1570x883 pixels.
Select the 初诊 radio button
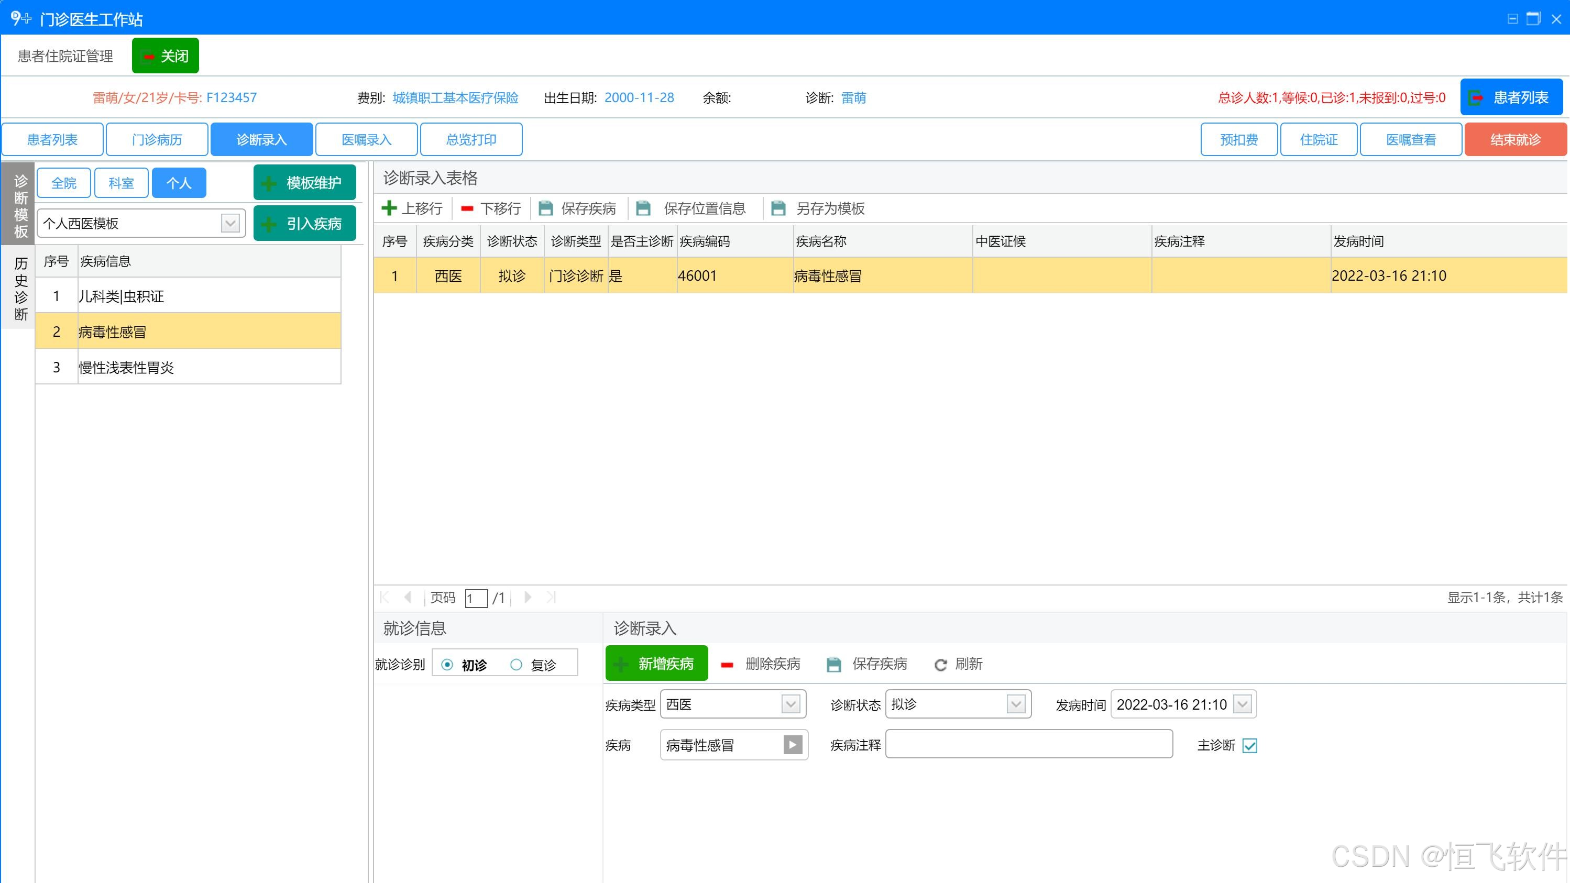pos(447,664)
